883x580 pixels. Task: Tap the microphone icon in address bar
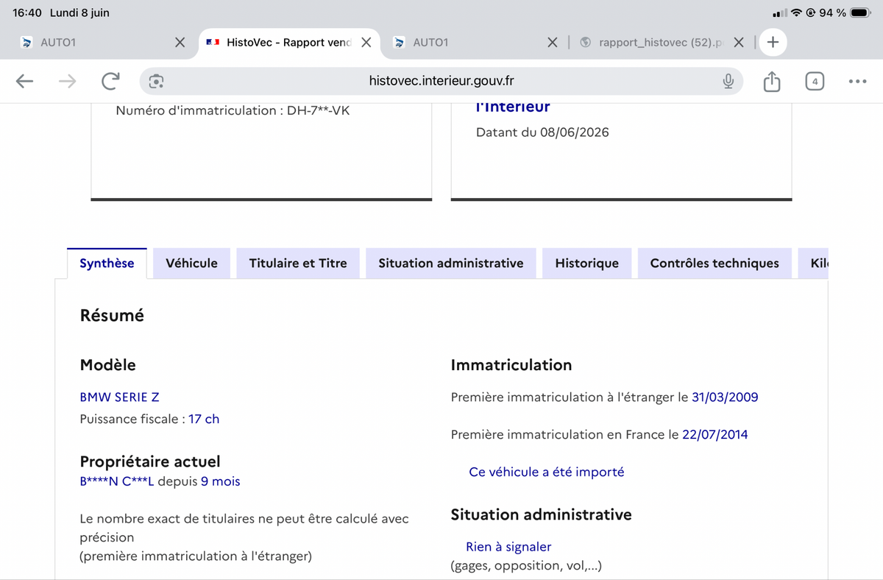tap(728, 82)
